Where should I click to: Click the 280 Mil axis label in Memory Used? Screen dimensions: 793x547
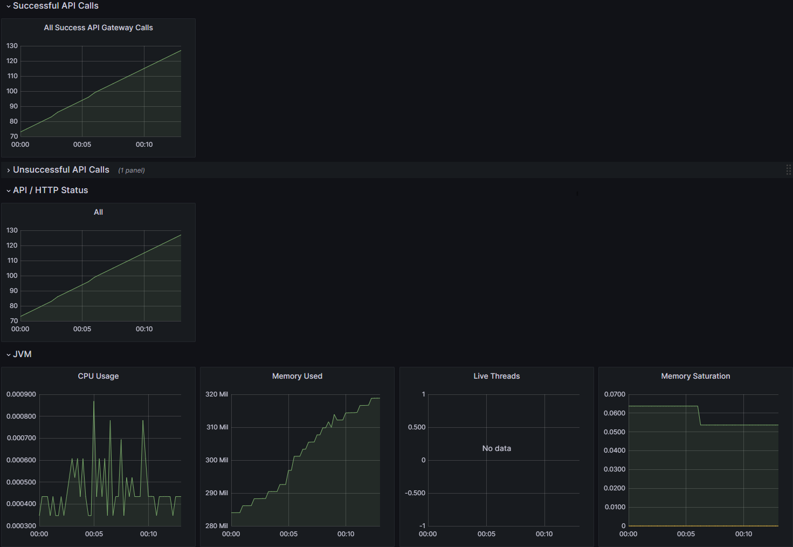click(x=217, y=526)
